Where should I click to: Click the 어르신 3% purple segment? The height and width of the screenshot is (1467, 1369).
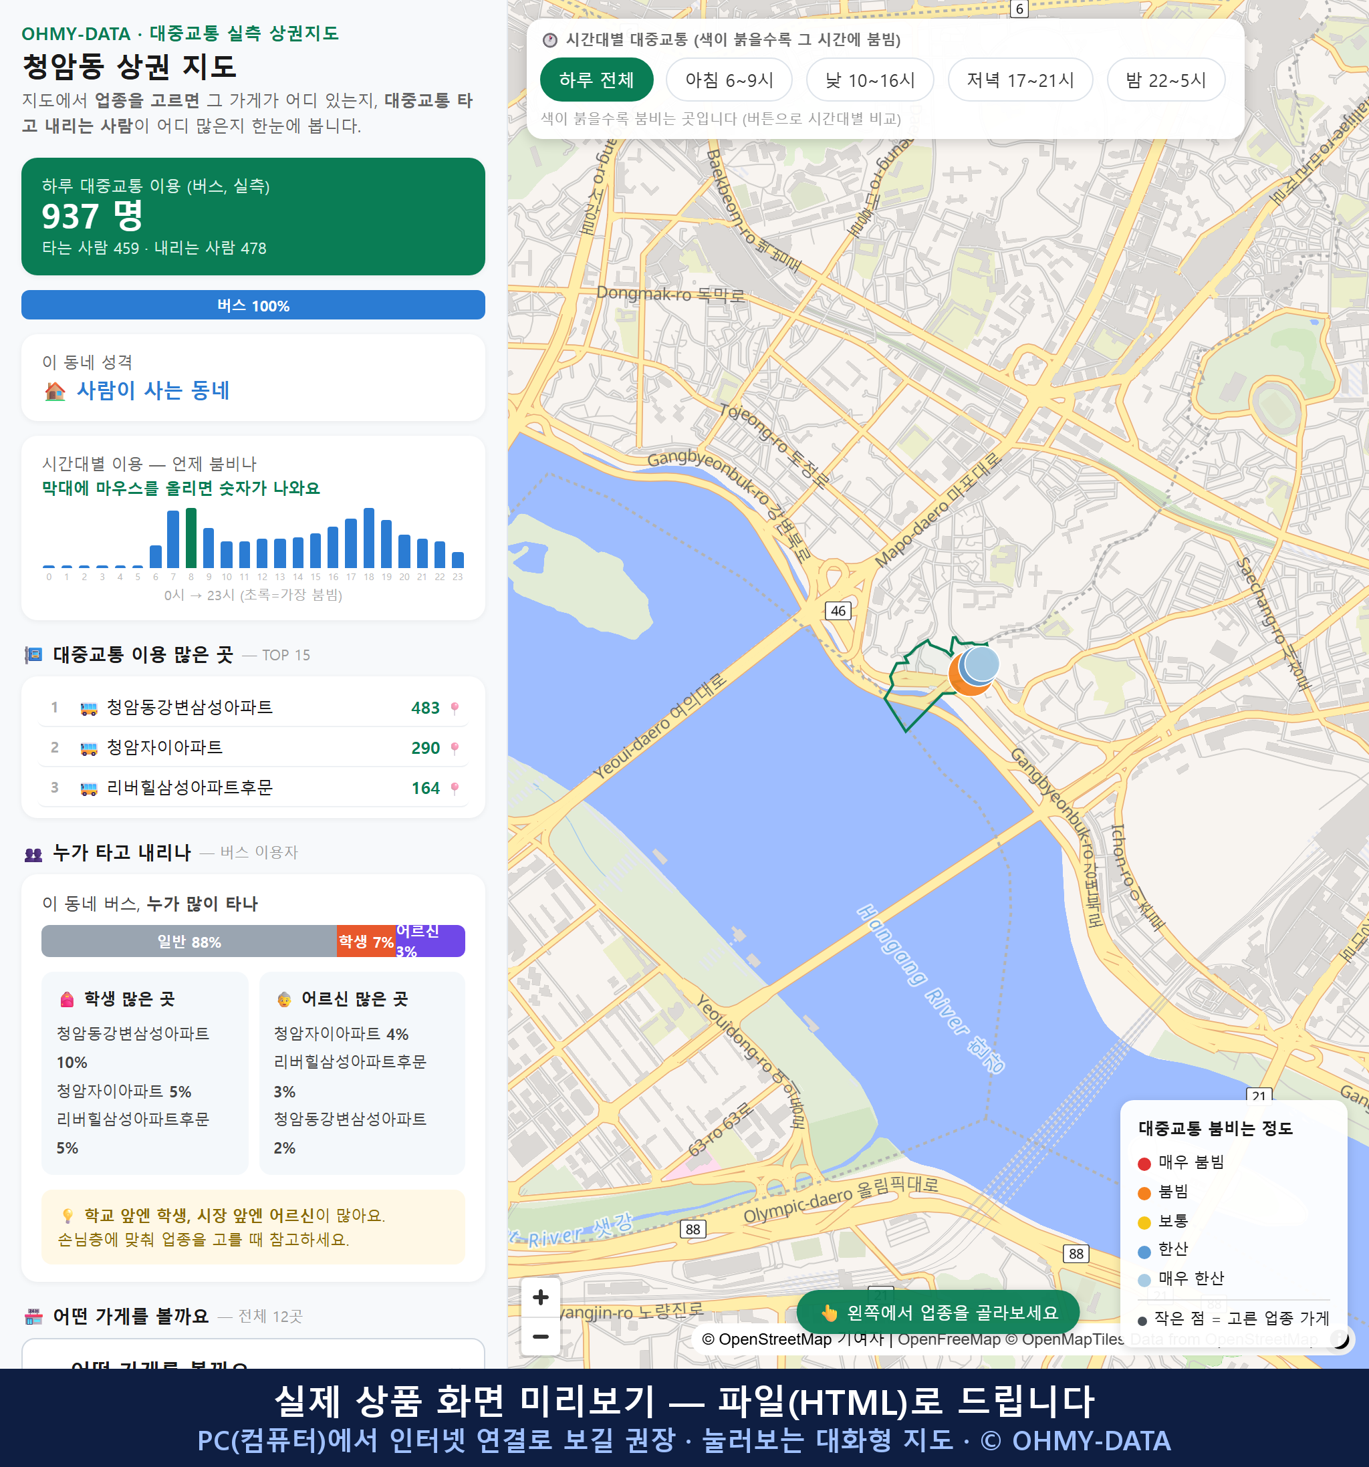430,941
